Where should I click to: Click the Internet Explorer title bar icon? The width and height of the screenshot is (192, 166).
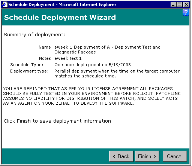coord(5,4)
